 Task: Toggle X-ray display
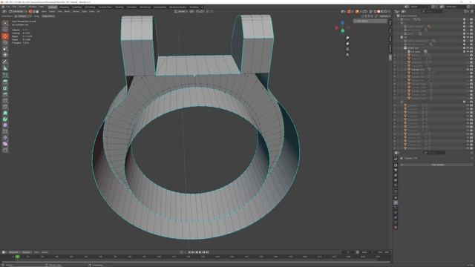[370, 12]
